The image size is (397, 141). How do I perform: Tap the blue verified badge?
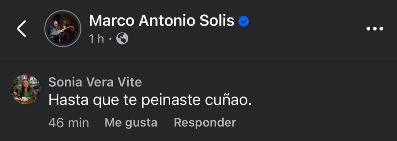(x=244, y=22)
